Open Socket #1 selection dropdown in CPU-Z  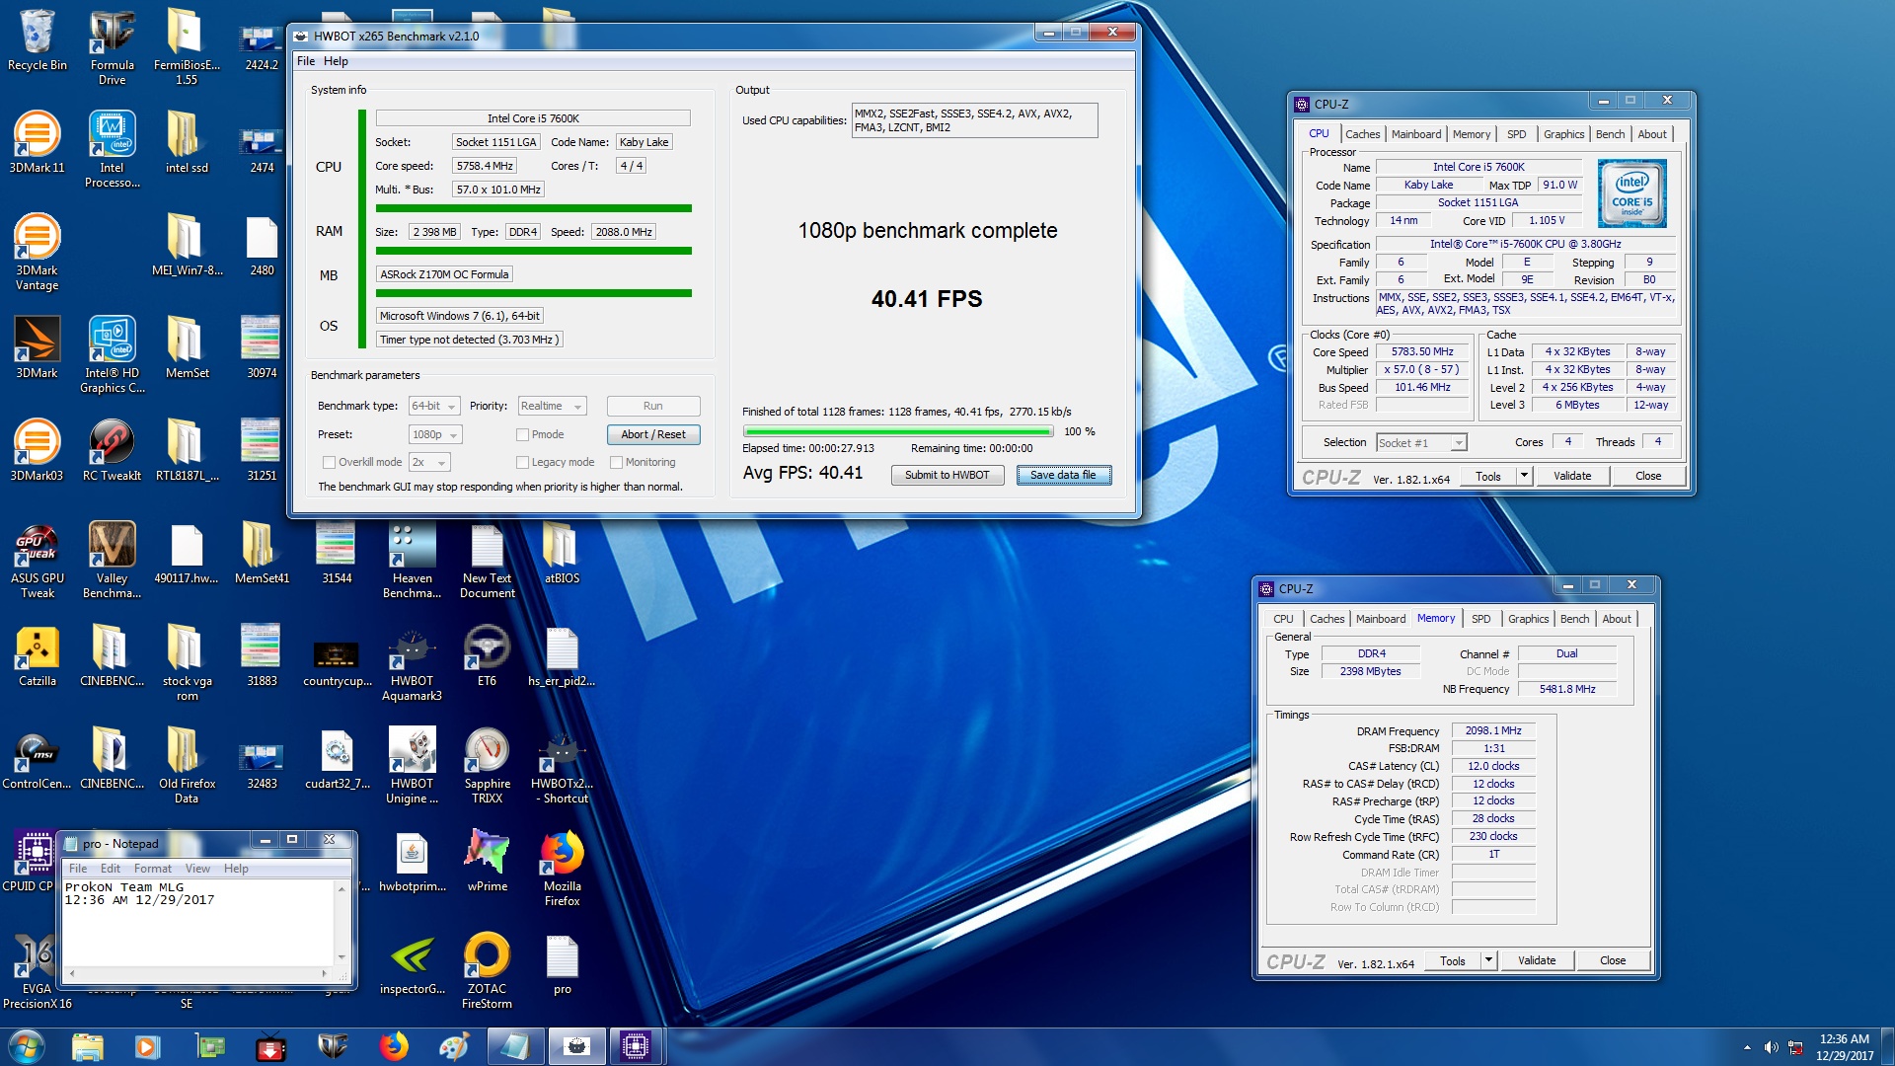click(1421, 442)
